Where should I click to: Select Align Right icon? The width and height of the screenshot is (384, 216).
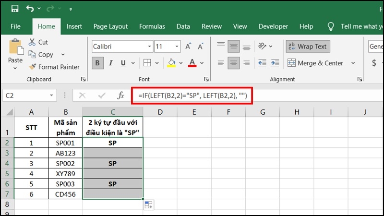click(246, 63)
